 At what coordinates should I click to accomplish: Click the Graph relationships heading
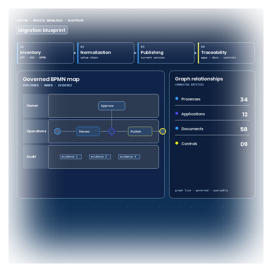(x=199, y=79)
